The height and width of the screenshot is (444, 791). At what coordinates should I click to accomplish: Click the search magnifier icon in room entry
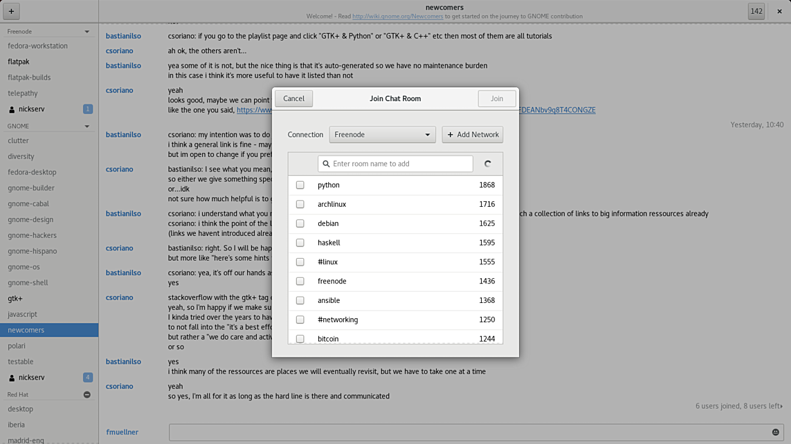pos(326,164)
